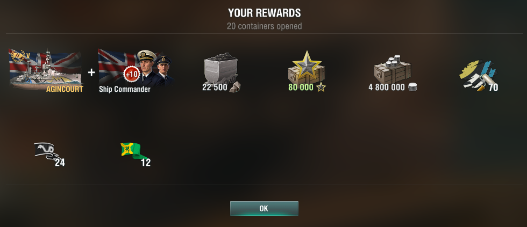Click the plus sign between ship and commander
This screenshot has width=527, height=227.
tap(91, 72)
